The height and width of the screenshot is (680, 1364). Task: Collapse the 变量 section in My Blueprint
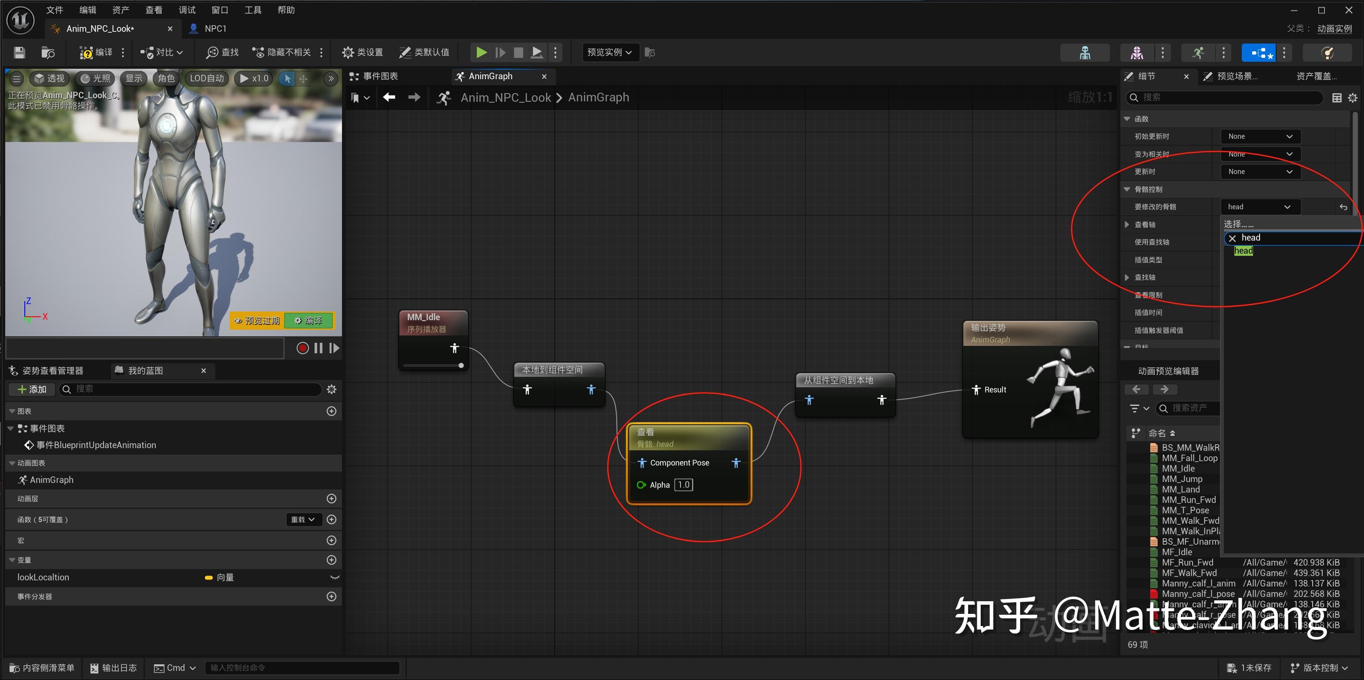12,560
